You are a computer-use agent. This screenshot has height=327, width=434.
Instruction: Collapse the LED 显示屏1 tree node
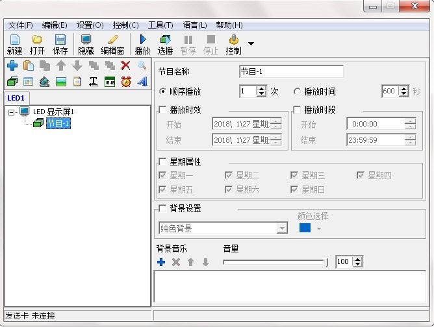pos(12,112)
